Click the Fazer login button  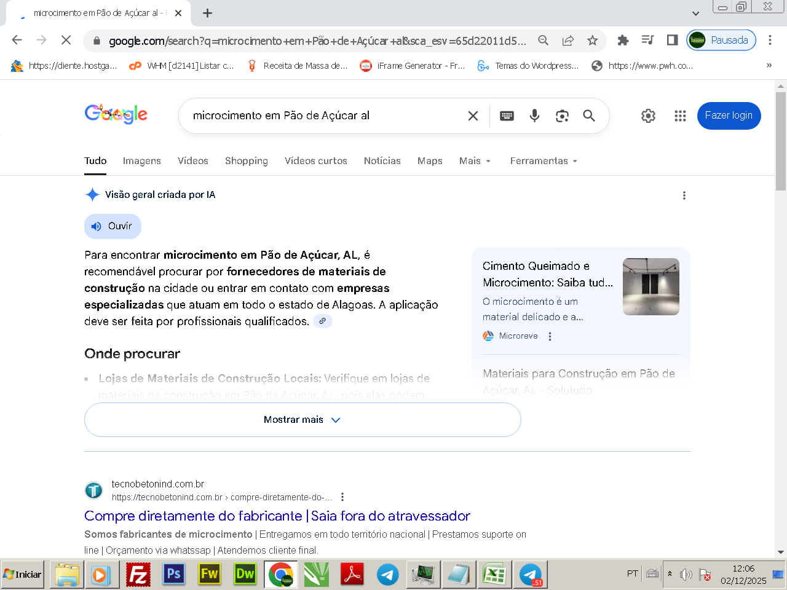click(729, 116)
